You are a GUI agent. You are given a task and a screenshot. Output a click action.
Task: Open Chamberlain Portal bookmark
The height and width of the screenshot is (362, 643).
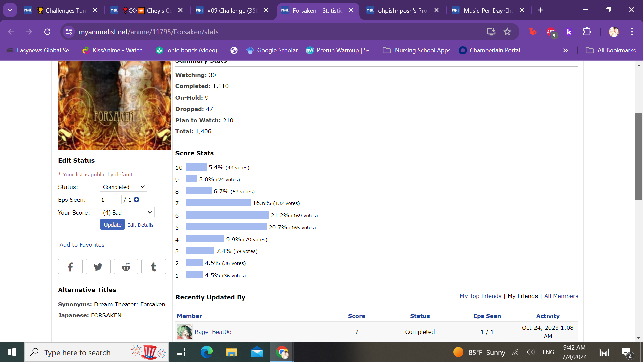[490, 50]
